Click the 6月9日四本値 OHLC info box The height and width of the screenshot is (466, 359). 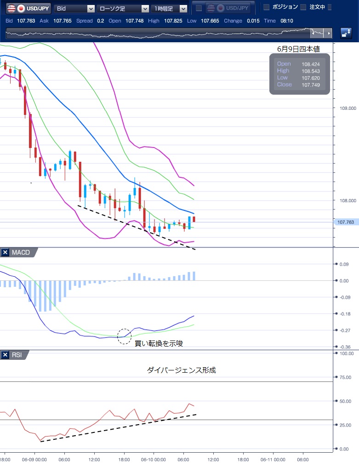pyautogui.click(x=300, y=74)
